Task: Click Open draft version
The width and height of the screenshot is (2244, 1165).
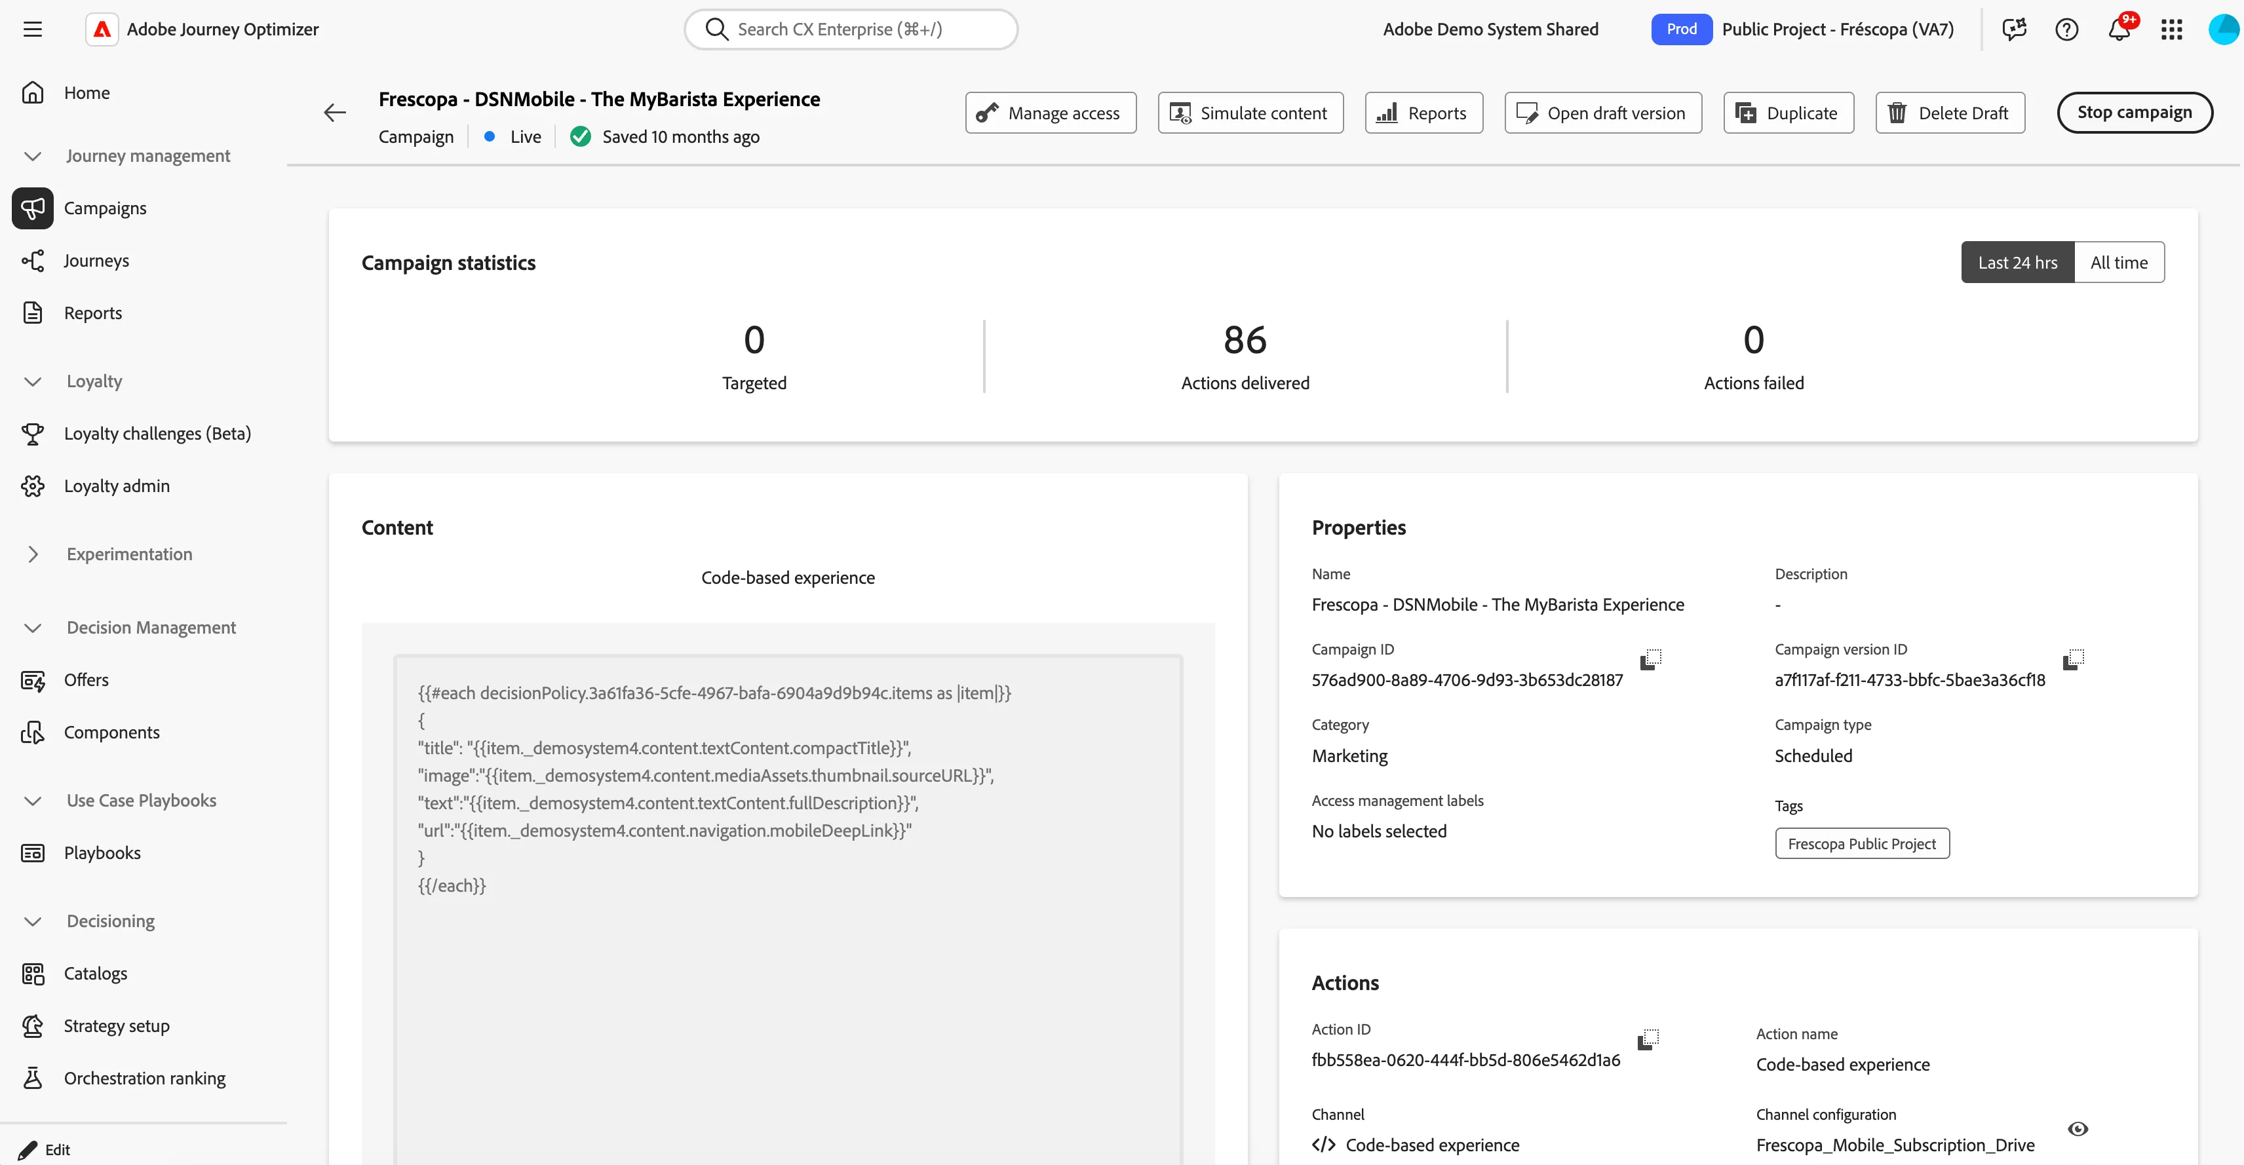Action: (x=1603, y=112)
